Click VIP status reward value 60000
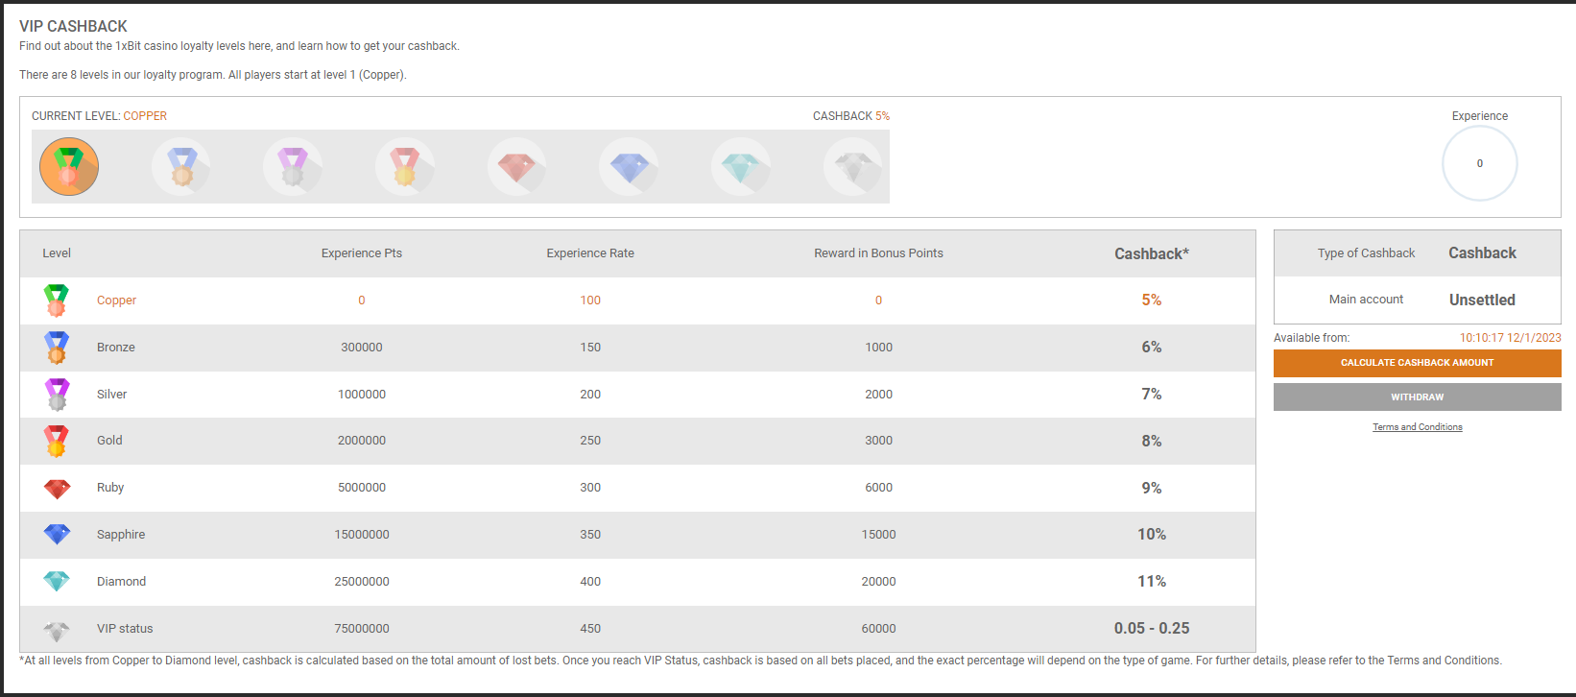 tap(878, 629)
